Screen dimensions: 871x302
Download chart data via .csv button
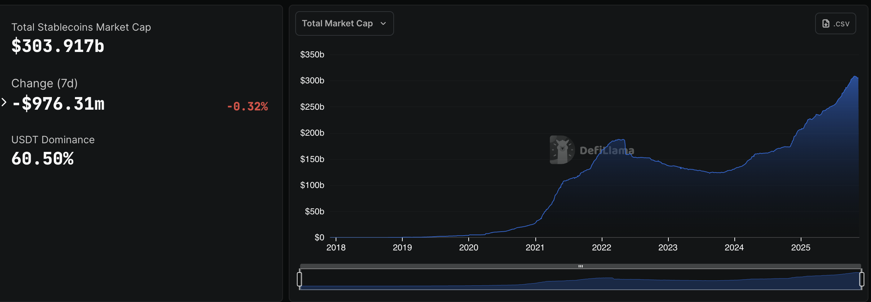pos(835,23)
